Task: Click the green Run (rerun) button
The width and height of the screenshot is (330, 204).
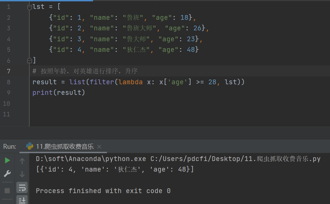Action: 7,160
